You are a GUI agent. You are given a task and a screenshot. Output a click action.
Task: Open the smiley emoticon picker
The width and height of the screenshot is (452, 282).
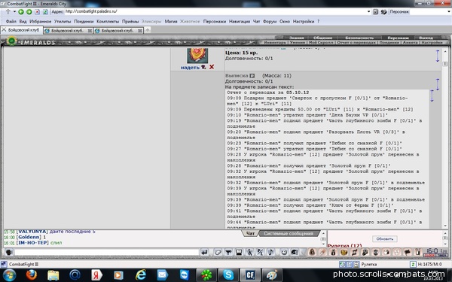click(284, 253)
